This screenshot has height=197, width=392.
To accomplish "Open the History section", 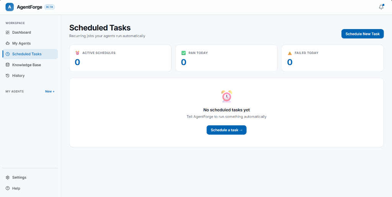I will coord(30,75).
